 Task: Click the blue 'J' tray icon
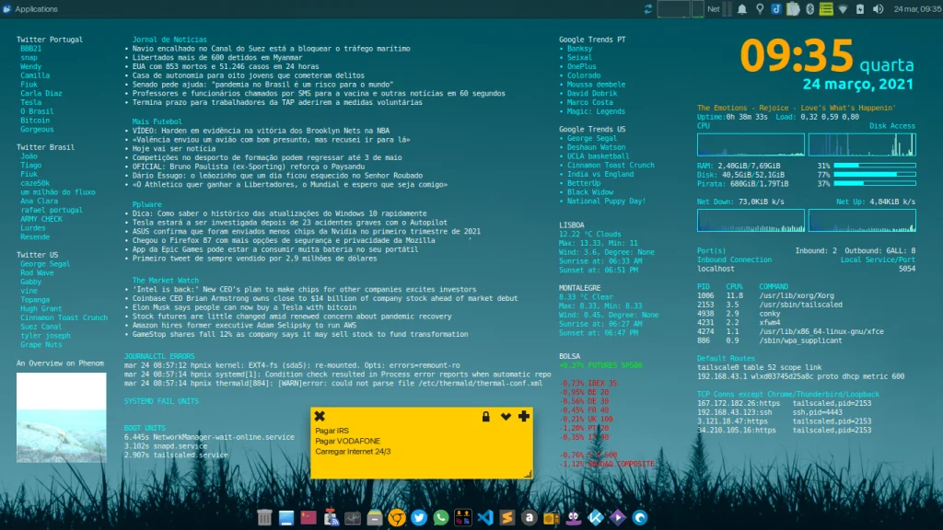click(775, 9)
